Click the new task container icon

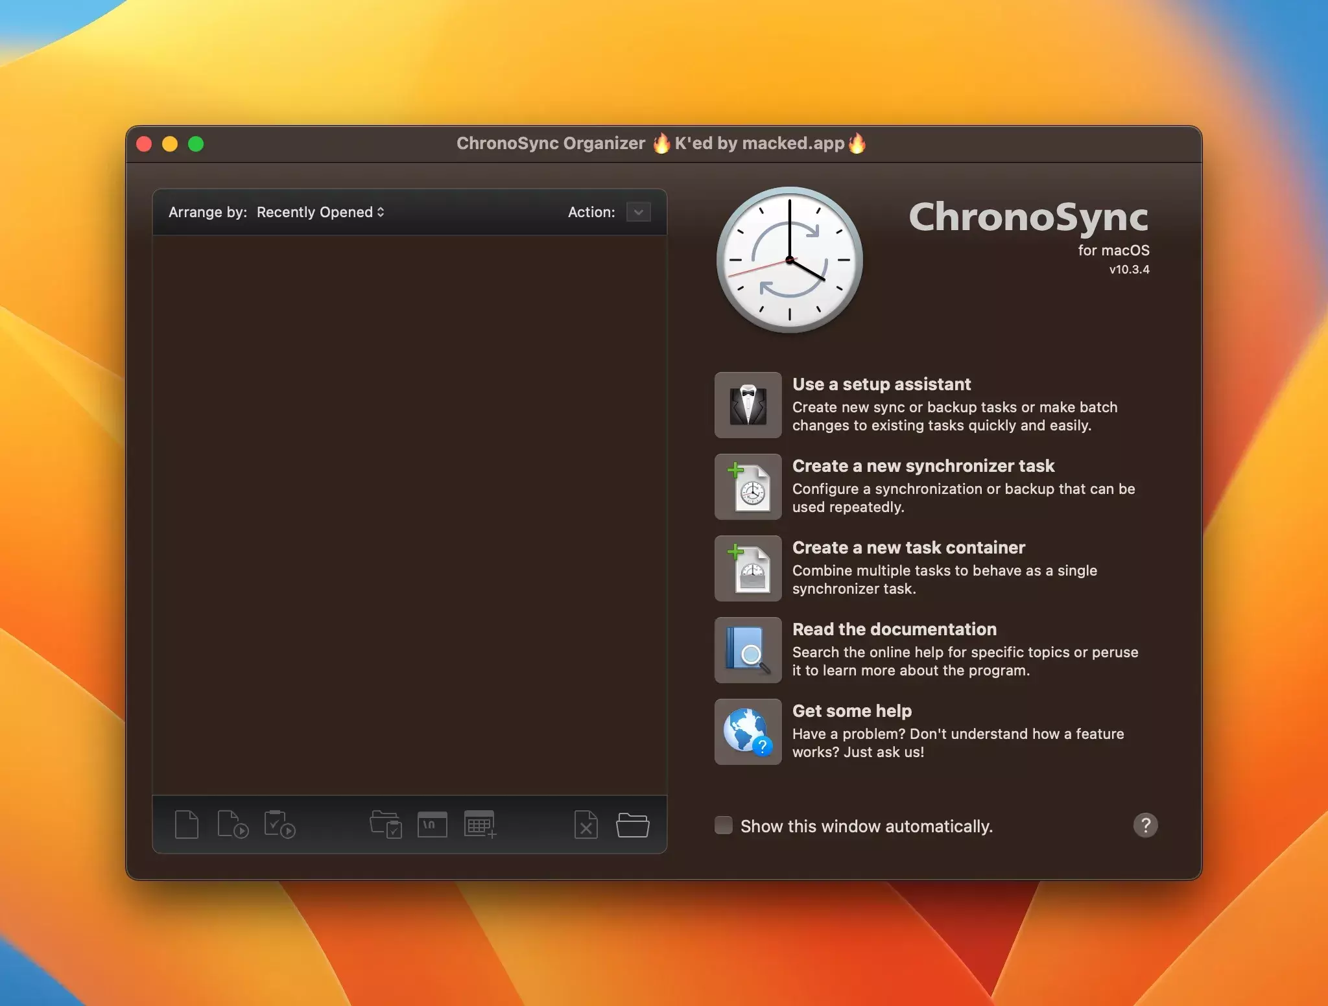pyautogui.click(x=748, y=568)
